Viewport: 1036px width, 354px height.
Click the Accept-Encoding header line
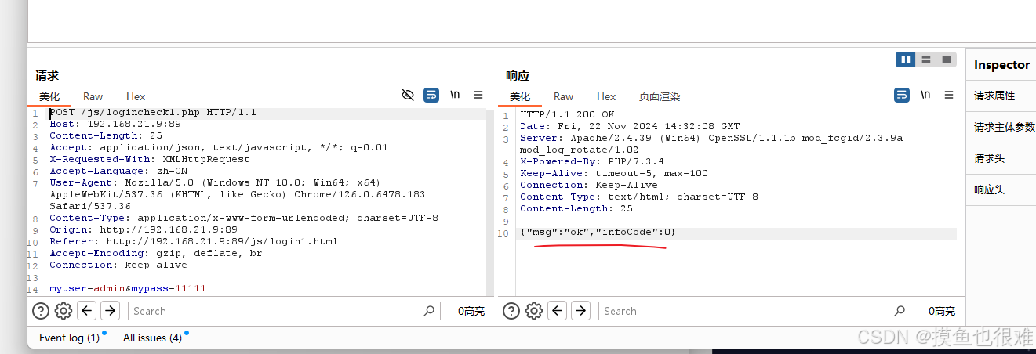point(156,253)
